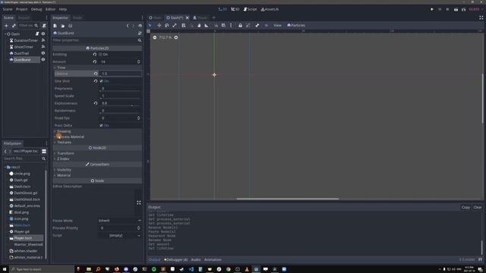Zoom in the canvas with plus button
Viewport: 486px width, 273px height.
pos(175,37)
